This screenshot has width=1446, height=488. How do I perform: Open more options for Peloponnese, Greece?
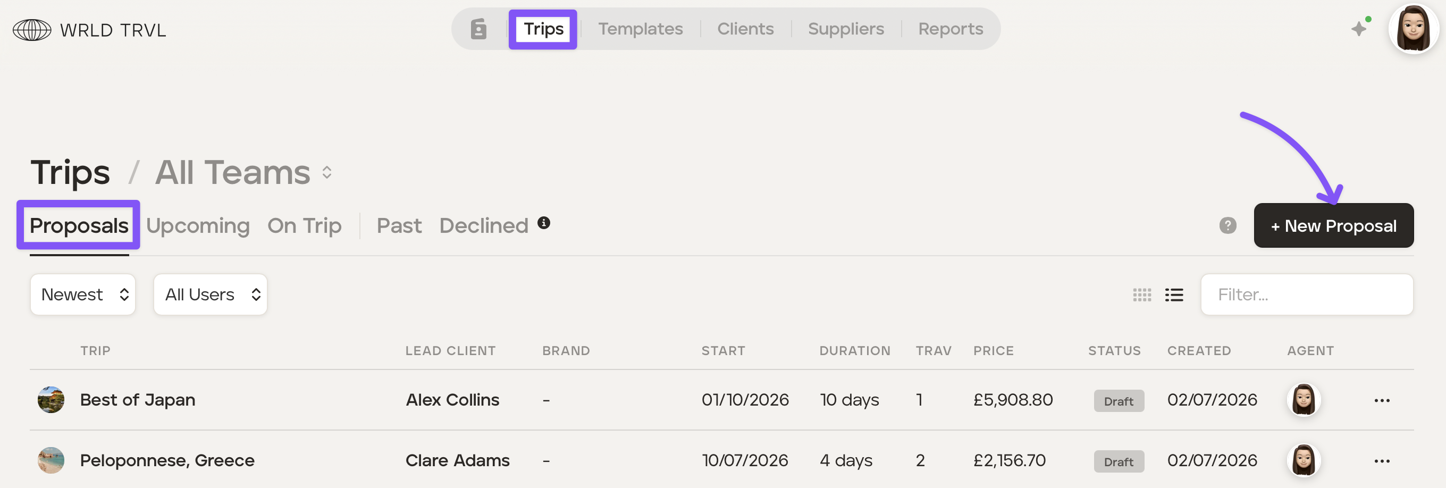[1382, 461]
